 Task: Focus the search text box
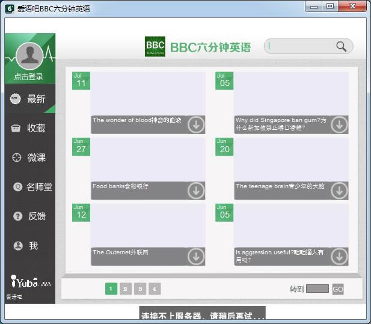click(301, 46)
